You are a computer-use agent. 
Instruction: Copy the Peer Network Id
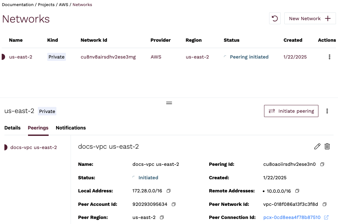(324, 204)
